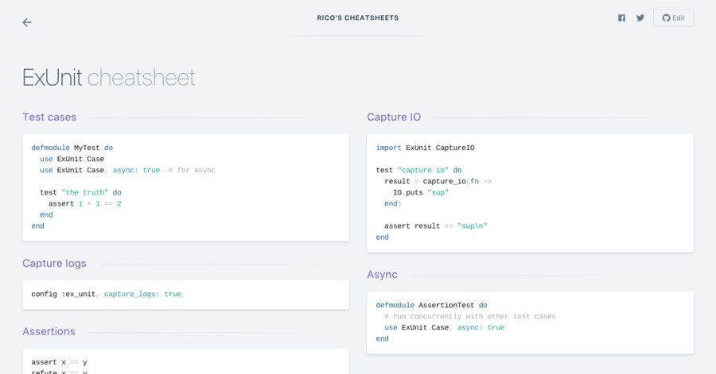Click the "defmodule AssertionTest do" code line
This screenshot has height=374, width=716.
tap(431, 305)
